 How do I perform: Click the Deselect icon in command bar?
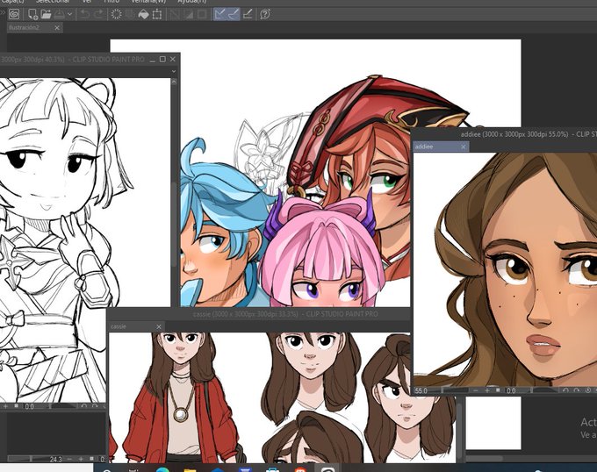coord(175,14)
